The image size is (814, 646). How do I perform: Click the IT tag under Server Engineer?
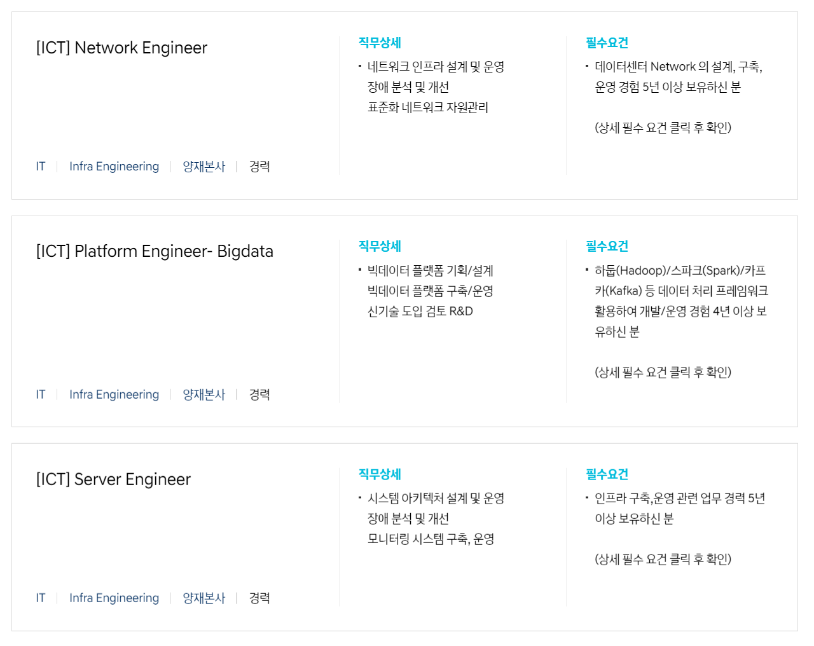coord(41,598)
